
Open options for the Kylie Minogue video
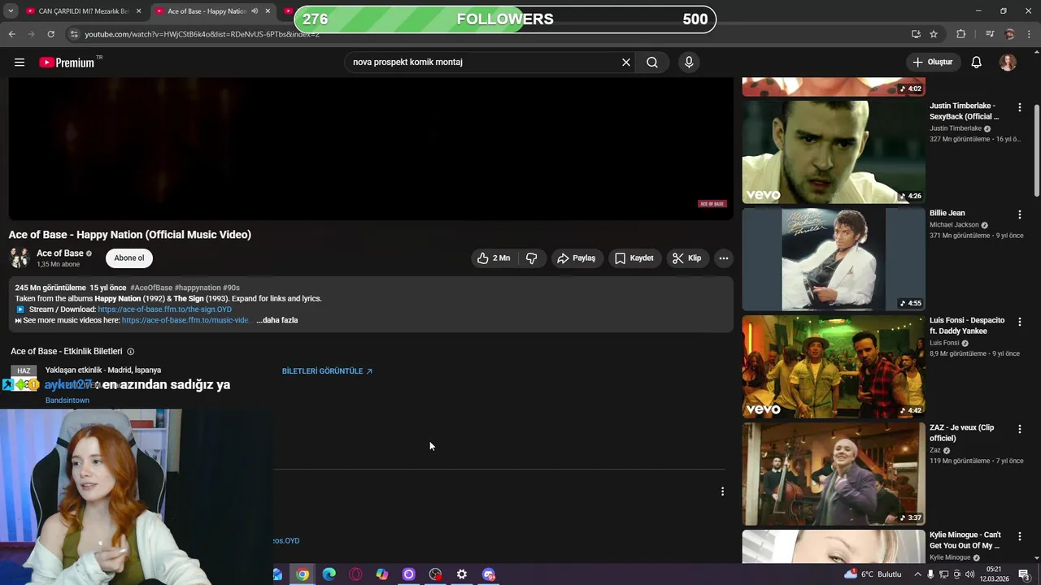tap(1019, 536)
